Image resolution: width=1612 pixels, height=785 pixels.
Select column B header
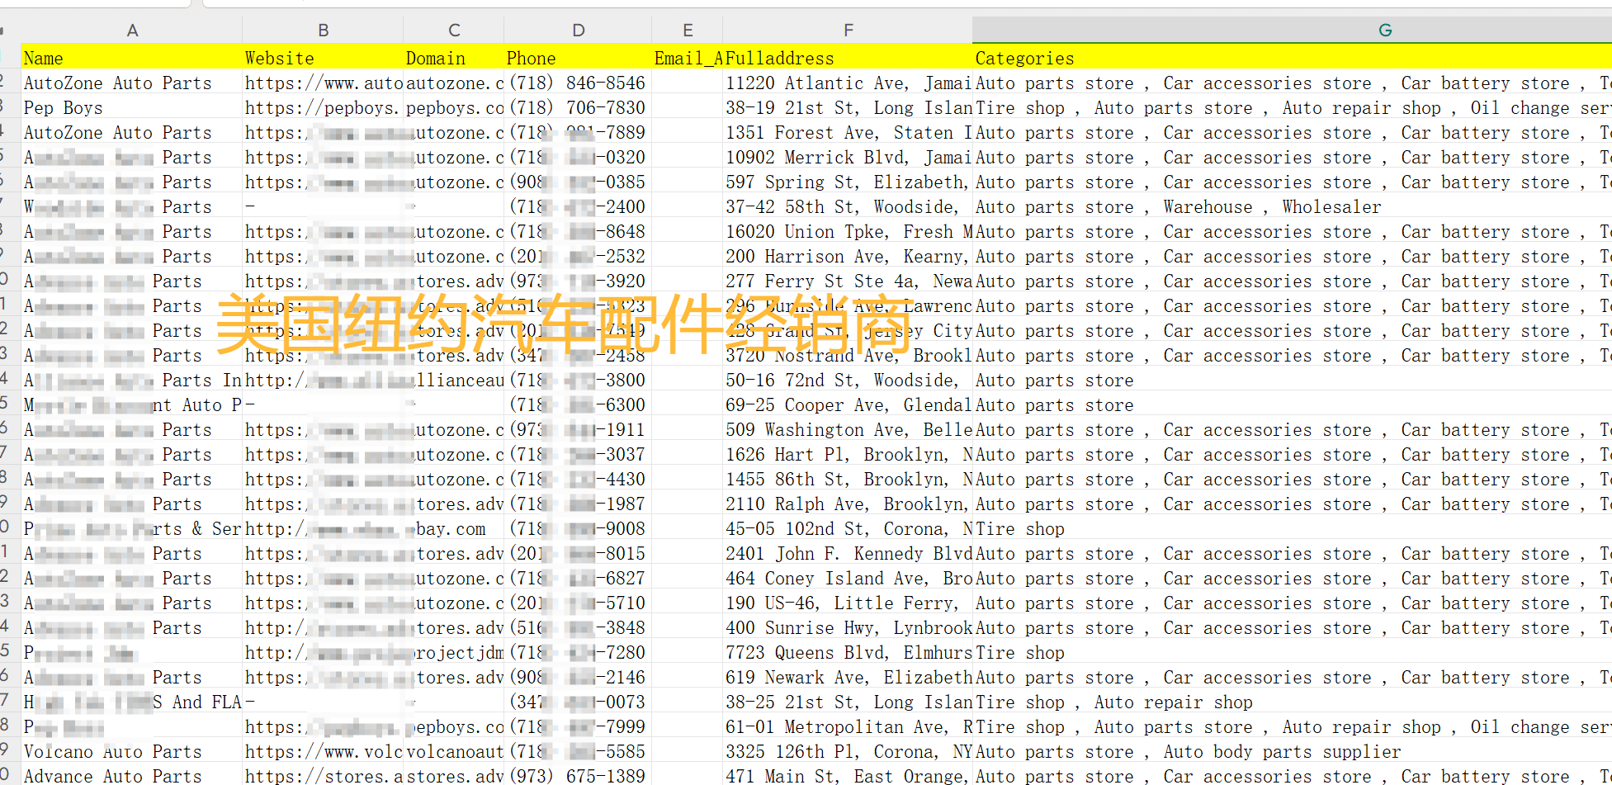pyautogui.click(x=323, y=31)
